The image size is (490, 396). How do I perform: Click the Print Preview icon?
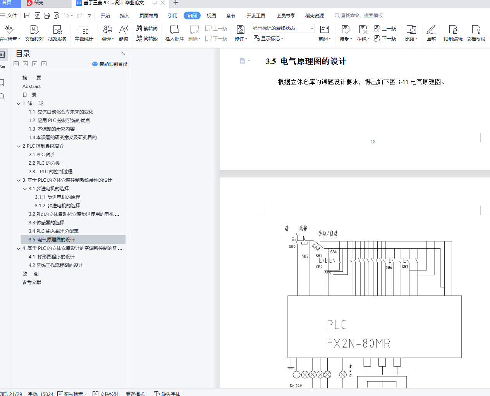57,15
